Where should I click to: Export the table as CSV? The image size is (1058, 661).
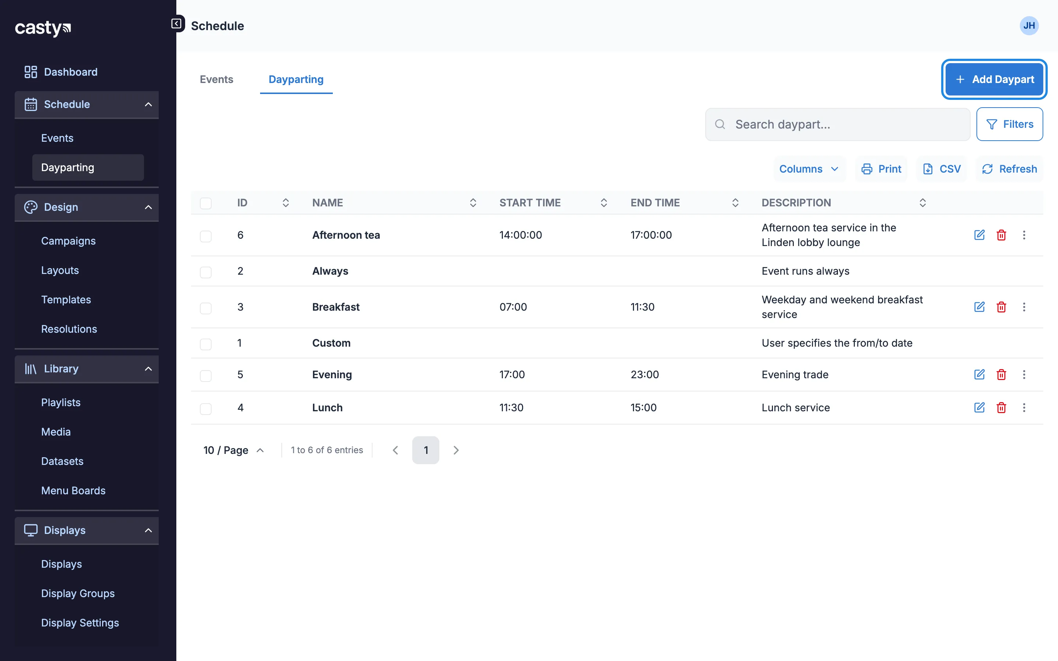pos(942,169)
